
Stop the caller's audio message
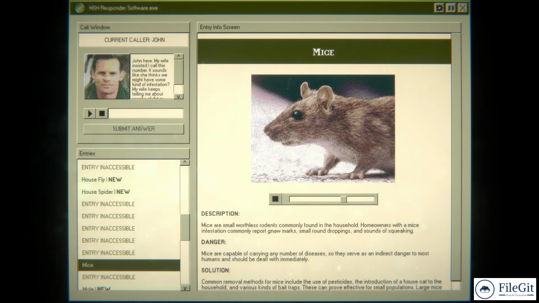point(102,114)
